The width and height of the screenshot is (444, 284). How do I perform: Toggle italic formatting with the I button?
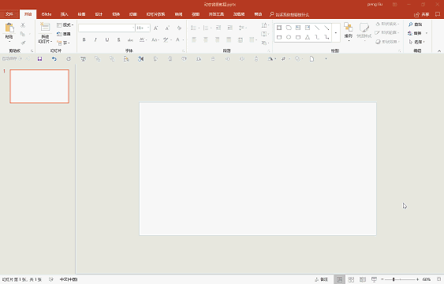(x=95, y=40)
